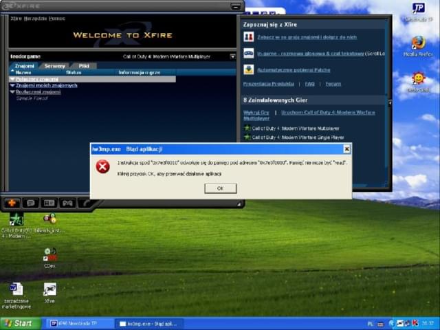Open the FAQ link

pyautogui.click(x=310, y=84)
